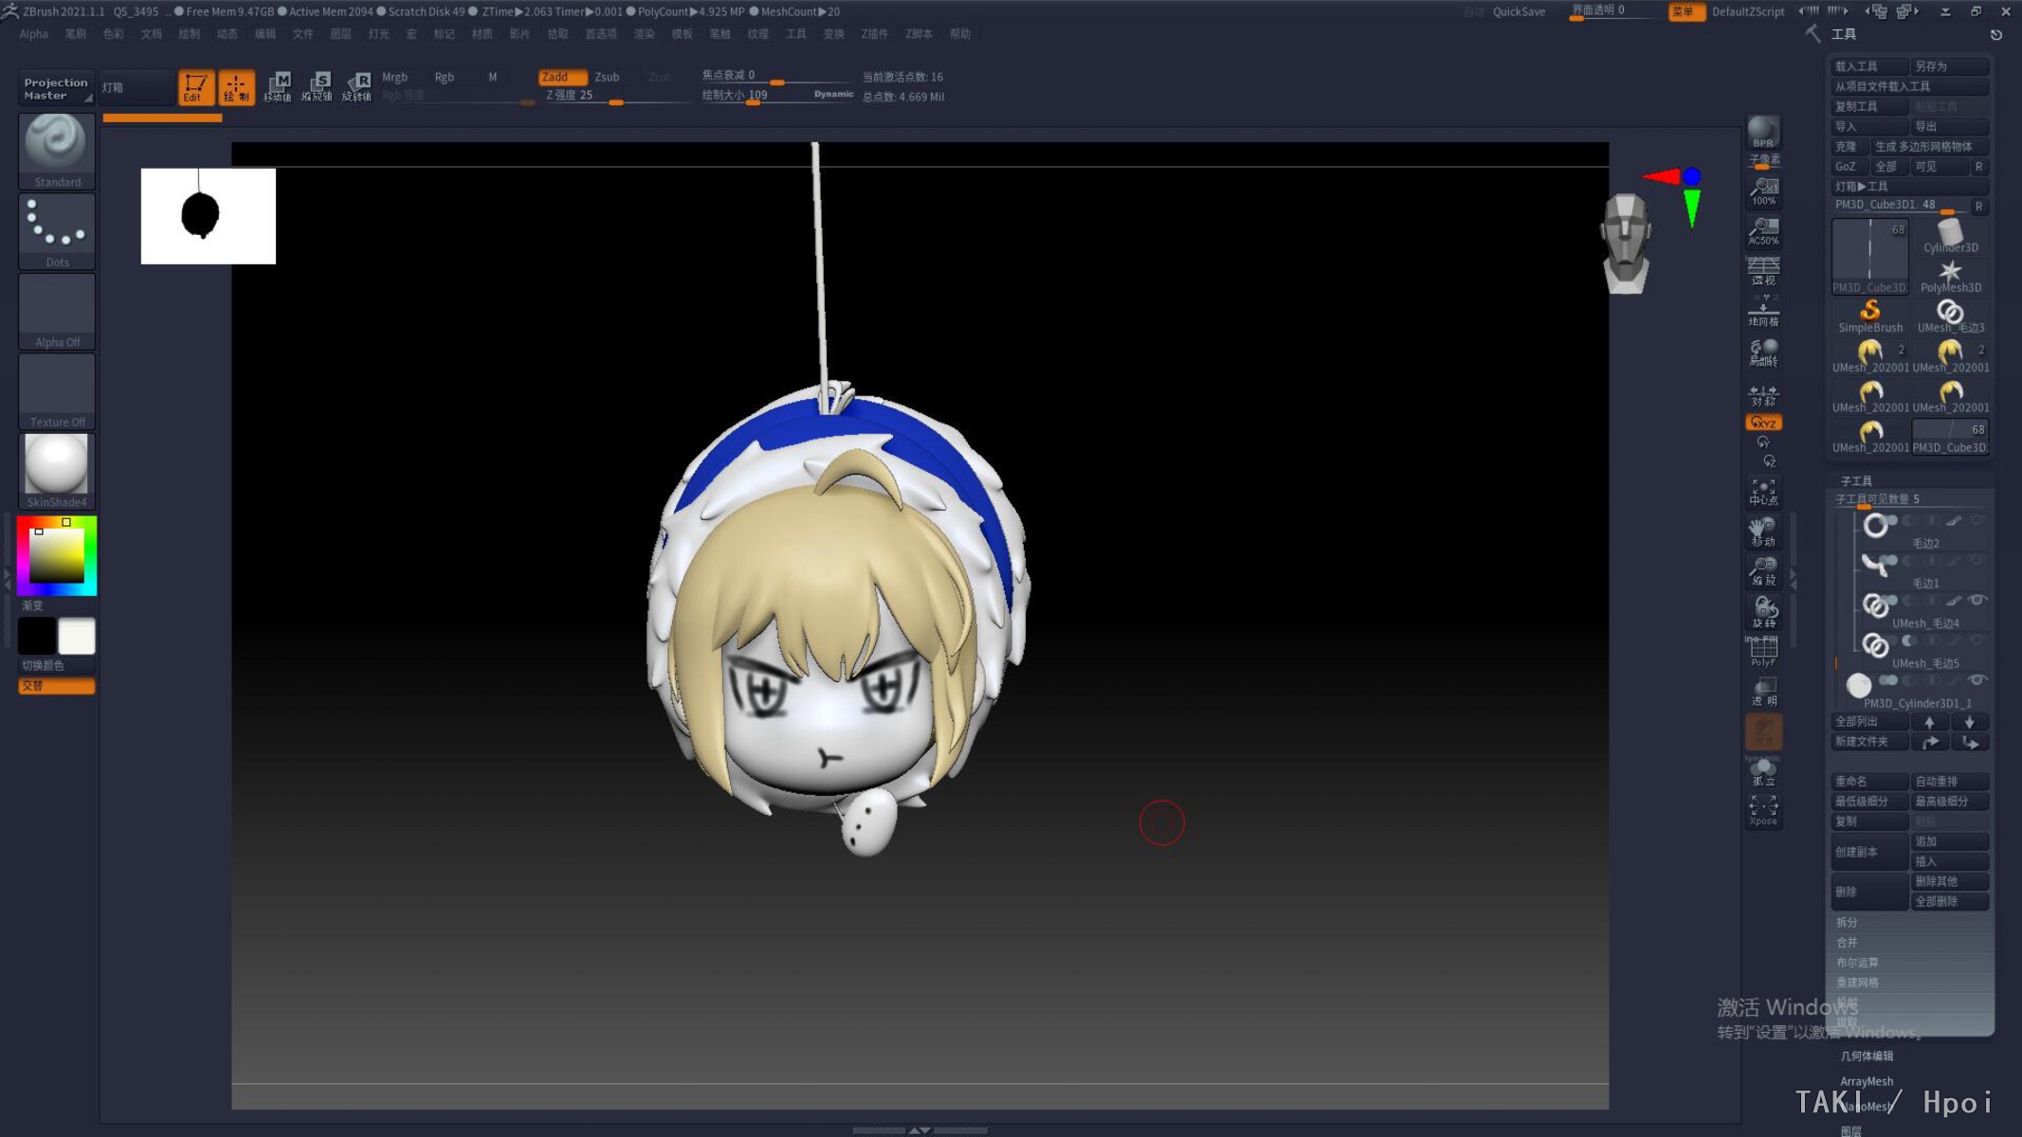The height and width of the screenshot is (1137, 2022).
Task: Select the 旋转 rotate view icon
Action: coord(1763,612)
